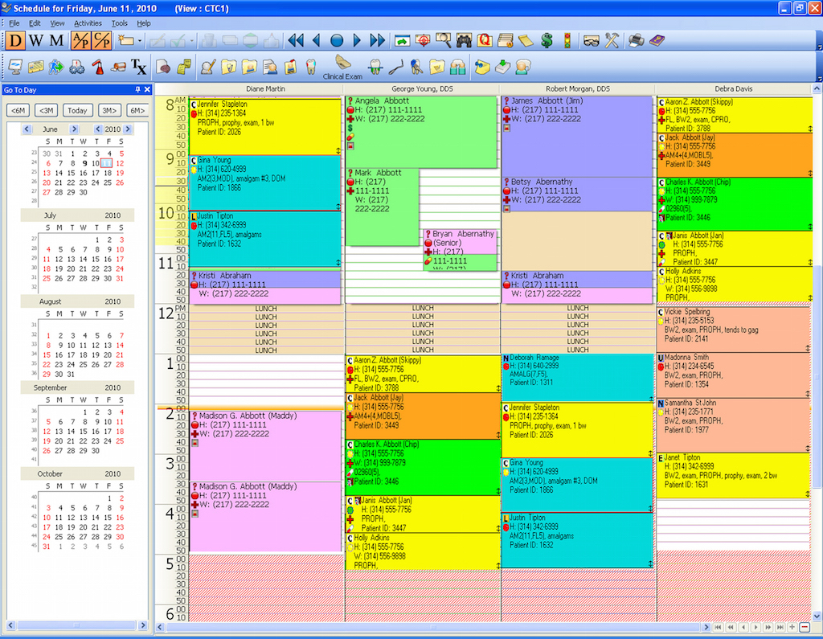
Task: Click the Diane Martin column header
Action: point(265,88)
